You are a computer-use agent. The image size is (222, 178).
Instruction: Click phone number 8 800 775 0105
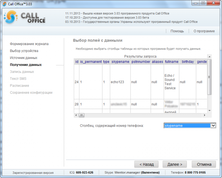[195, 172]
